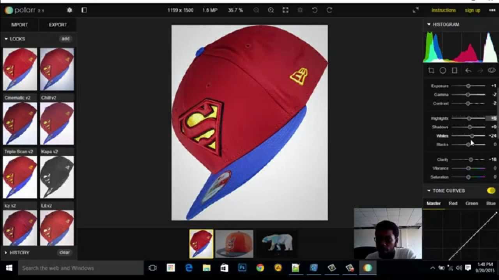The height and width of the screenshot is (280, 499).
Task: Adjust the Highlights slider
Action: click(468, 118)
